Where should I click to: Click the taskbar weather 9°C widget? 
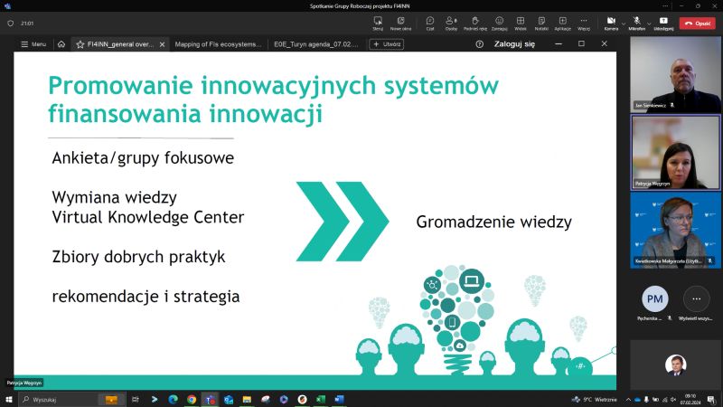[595, 400]
